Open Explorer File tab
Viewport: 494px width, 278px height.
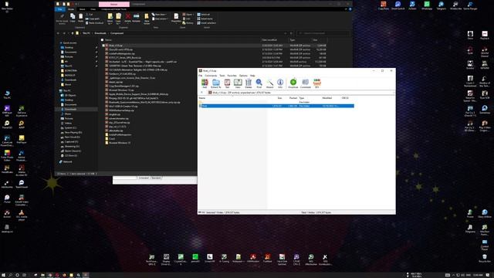tap(60, 9)
